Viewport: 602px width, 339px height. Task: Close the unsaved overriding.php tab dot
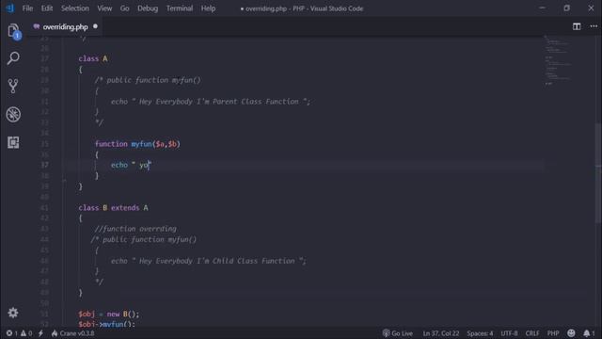click(95, 26)
